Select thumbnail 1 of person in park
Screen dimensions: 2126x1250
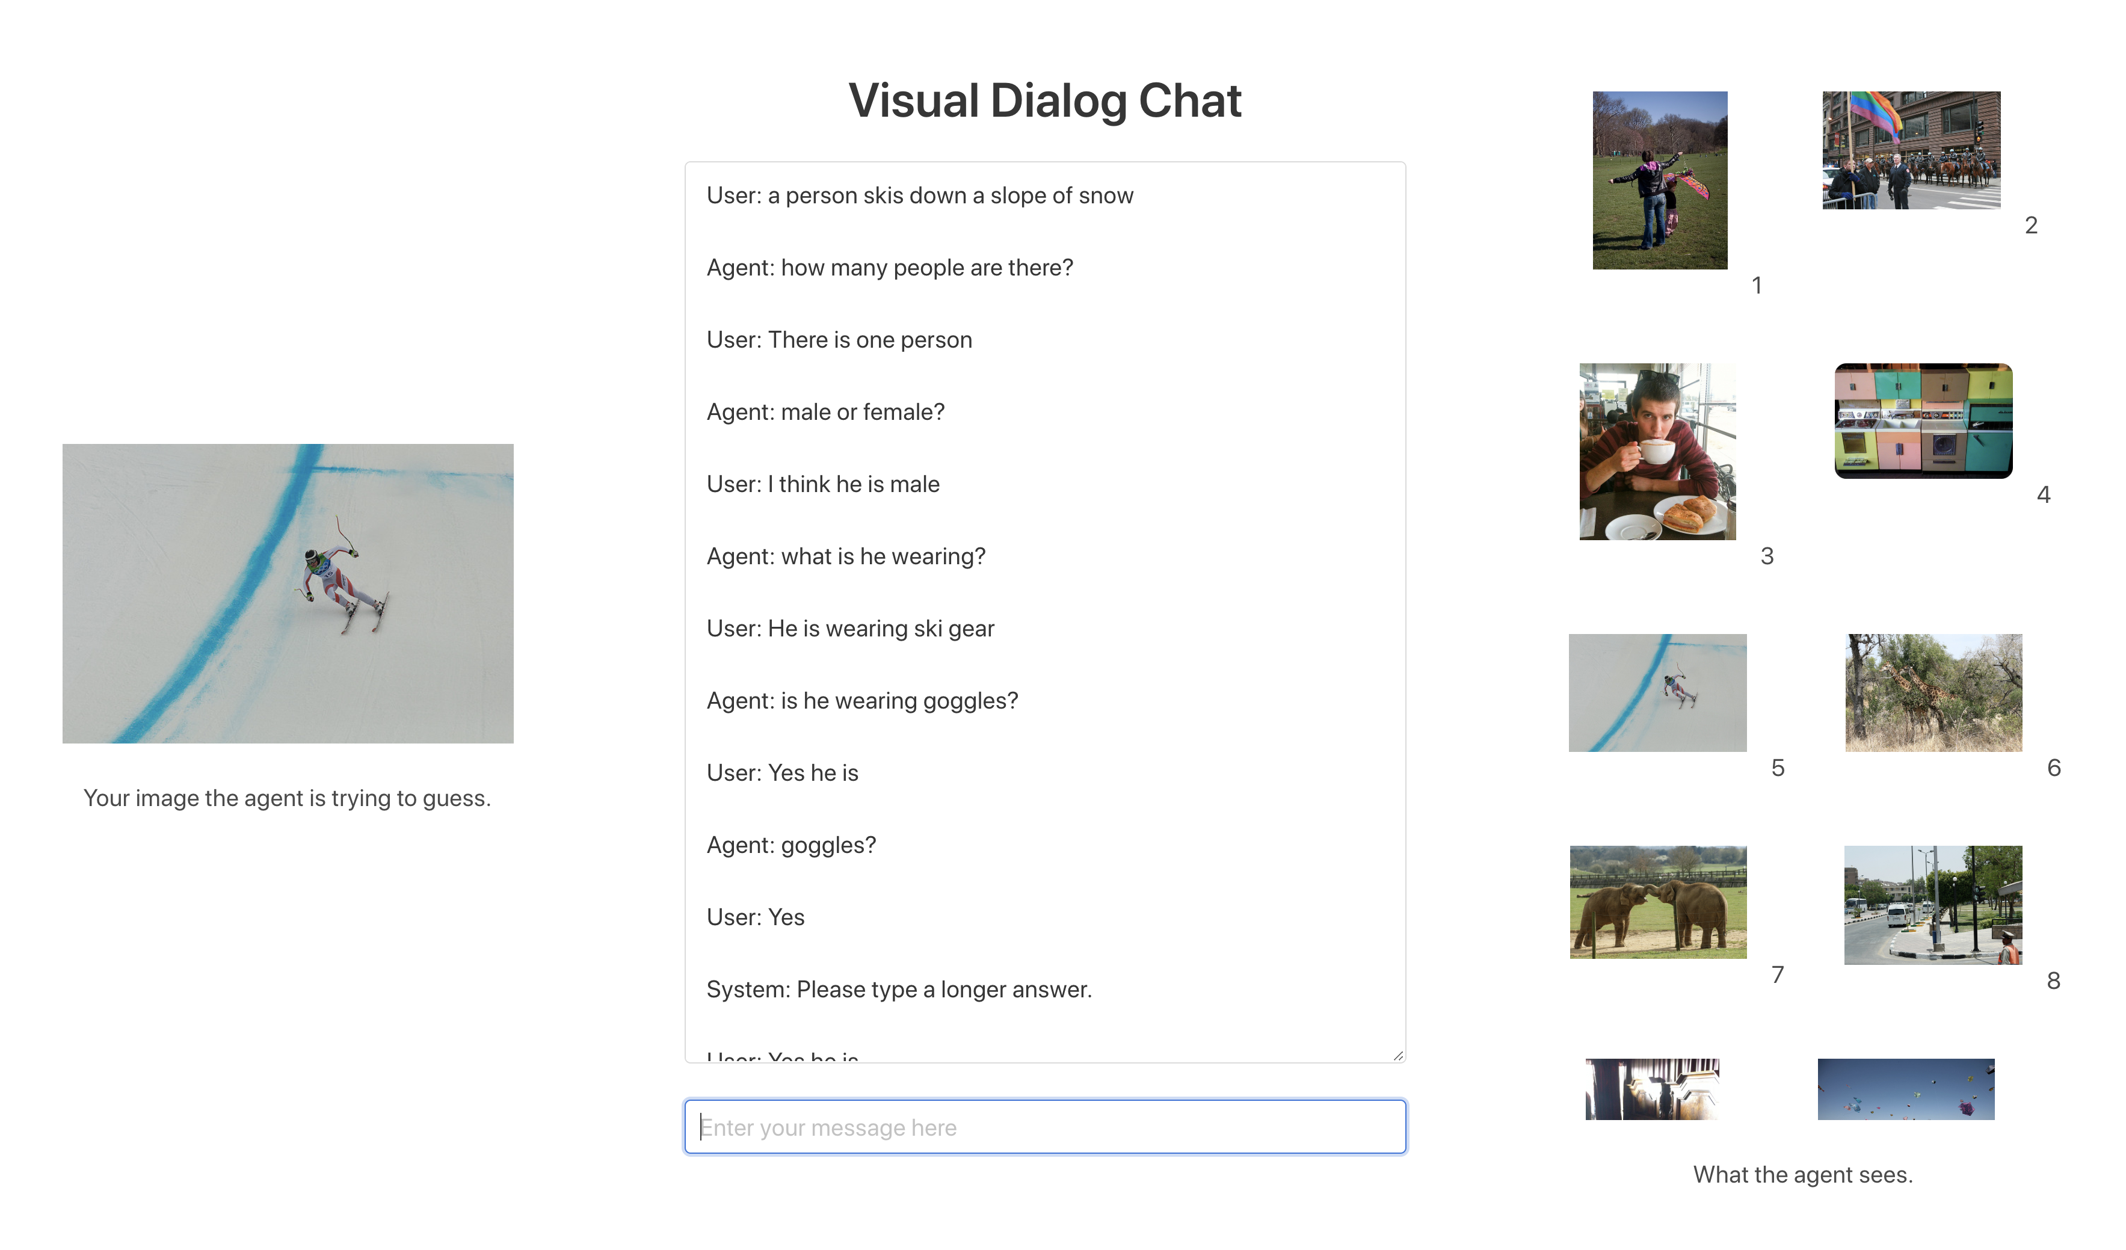coord(1659,180)
